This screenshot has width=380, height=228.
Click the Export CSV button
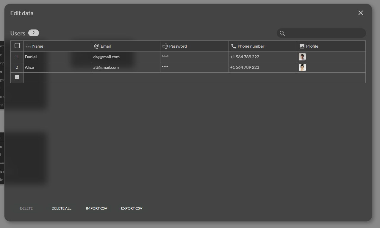132,208
